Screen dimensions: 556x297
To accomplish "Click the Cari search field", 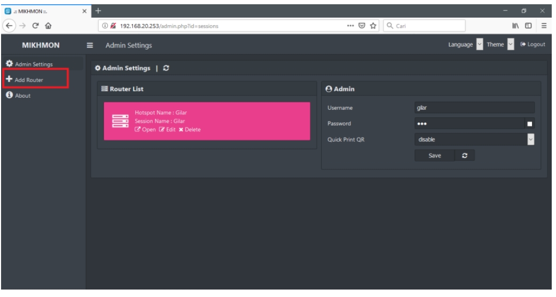I will 424,26.
